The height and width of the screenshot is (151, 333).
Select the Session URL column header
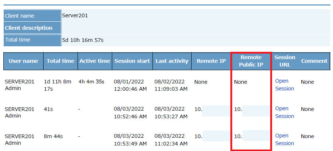(x=285, y=61)
